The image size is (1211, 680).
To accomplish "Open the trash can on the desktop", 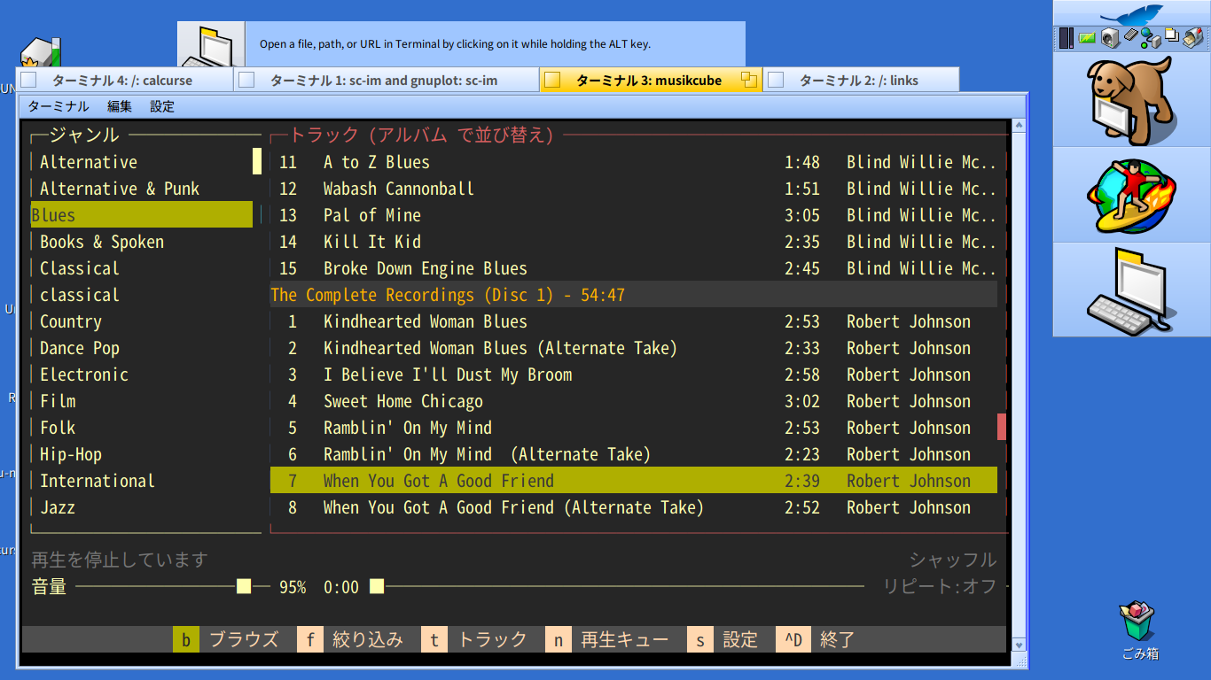I will [x=1138, y=622].
